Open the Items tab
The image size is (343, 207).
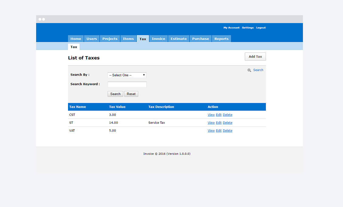click(x=128, y=39)
